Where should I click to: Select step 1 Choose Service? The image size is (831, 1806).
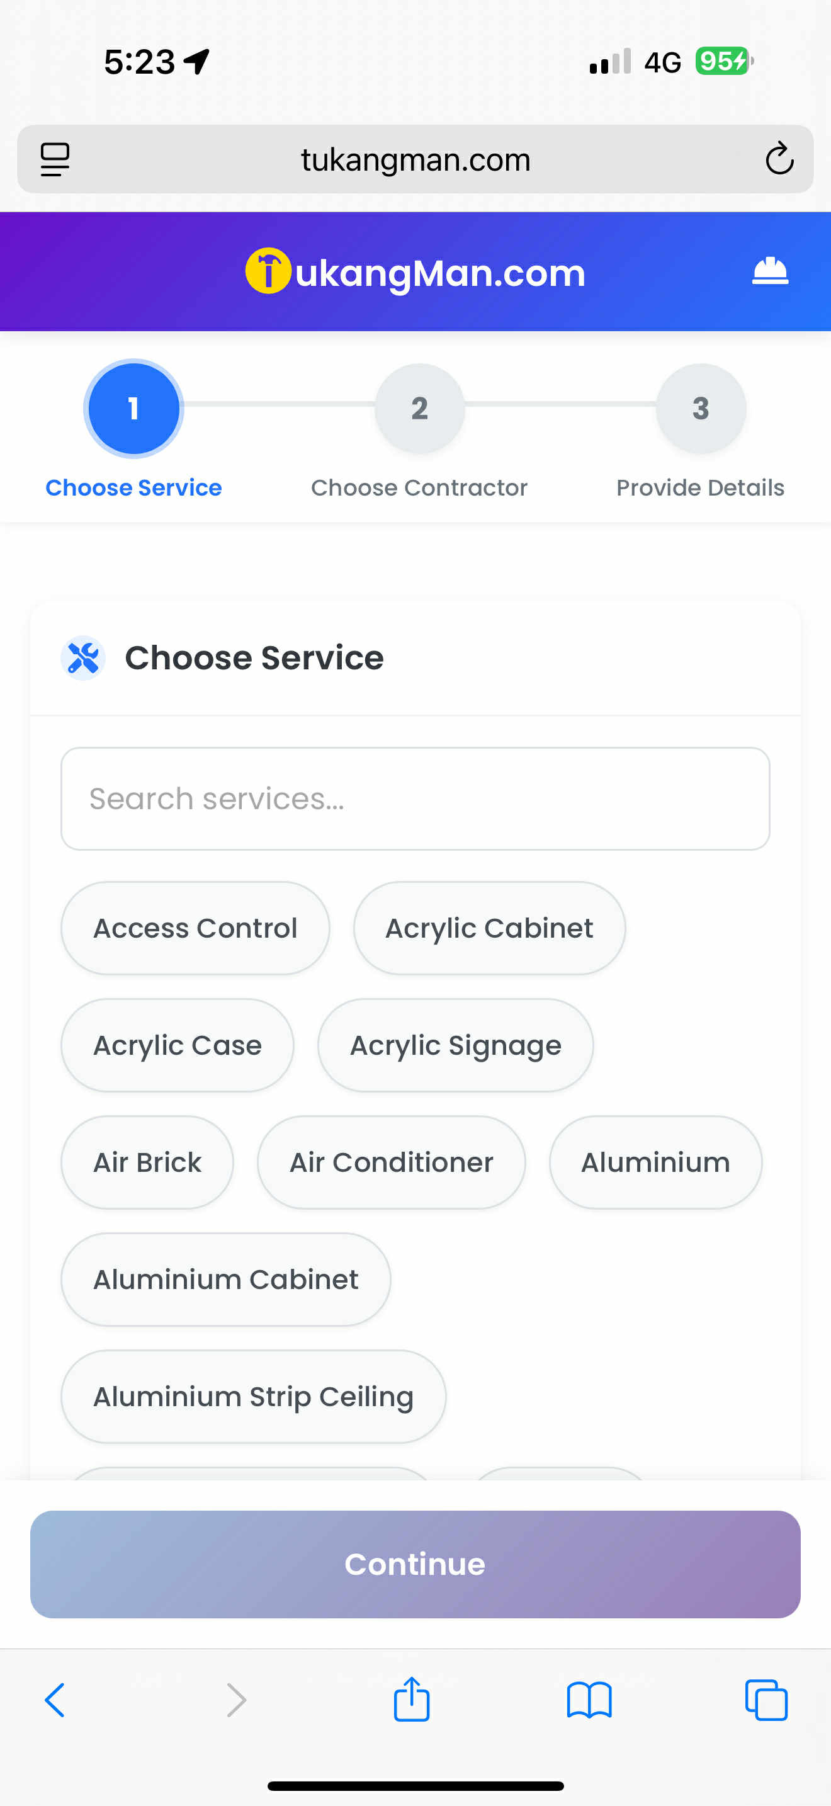coord(133,409)
